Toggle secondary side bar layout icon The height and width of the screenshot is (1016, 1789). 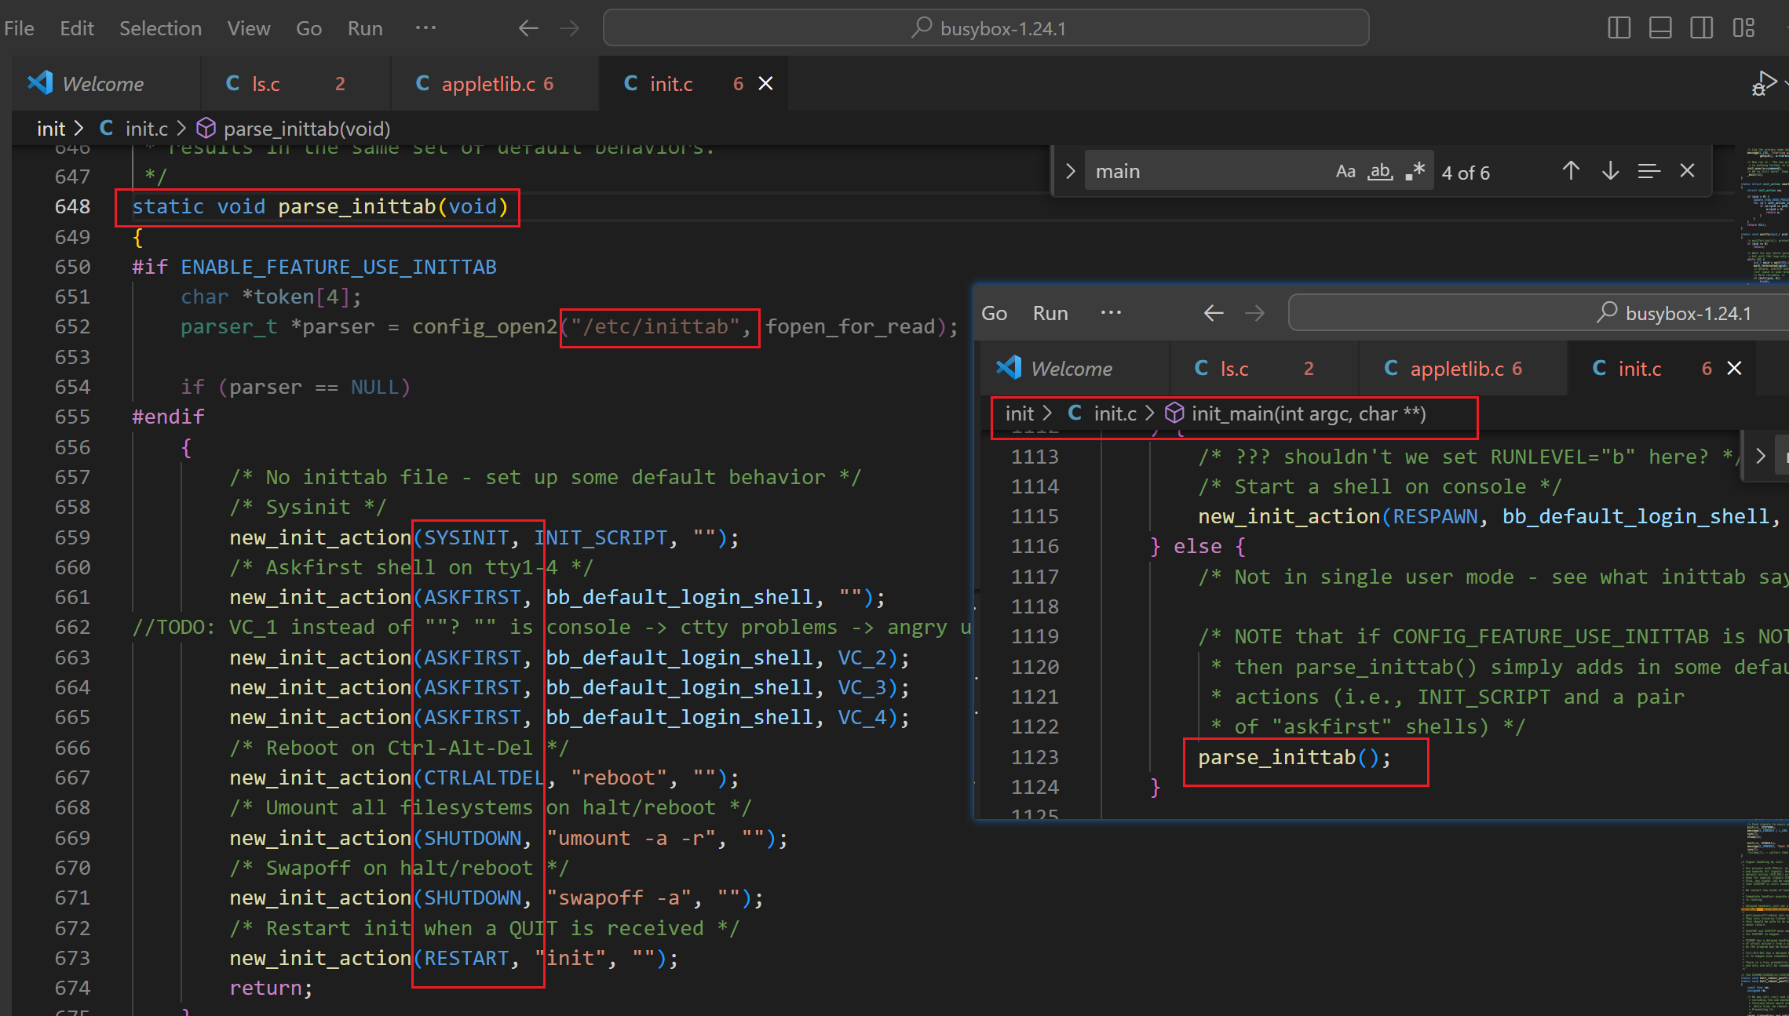[1702, 28]
